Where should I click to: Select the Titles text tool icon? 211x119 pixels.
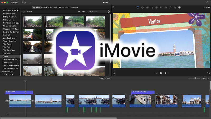pos(138,7)
